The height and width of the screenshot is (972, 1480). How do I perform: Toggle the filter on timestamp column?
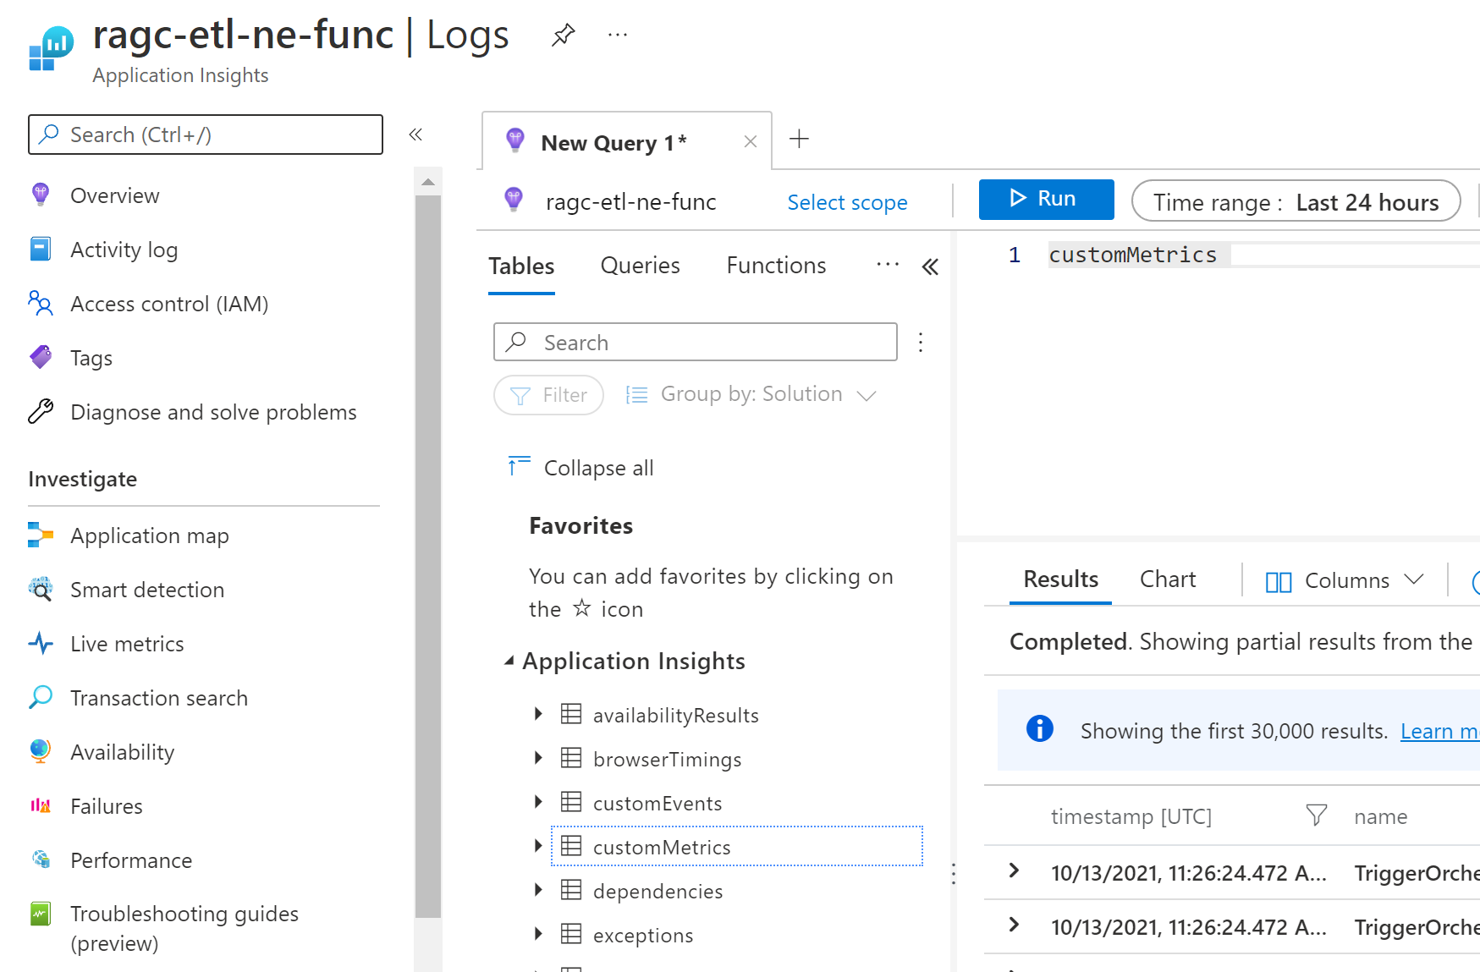pyautogui.click(x=1315, y=815)
